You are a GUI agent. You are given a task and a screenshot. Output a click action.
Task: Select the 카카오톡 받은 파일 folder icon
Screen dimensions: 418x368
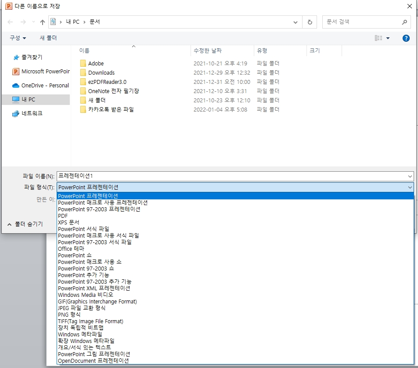[83, 109]
